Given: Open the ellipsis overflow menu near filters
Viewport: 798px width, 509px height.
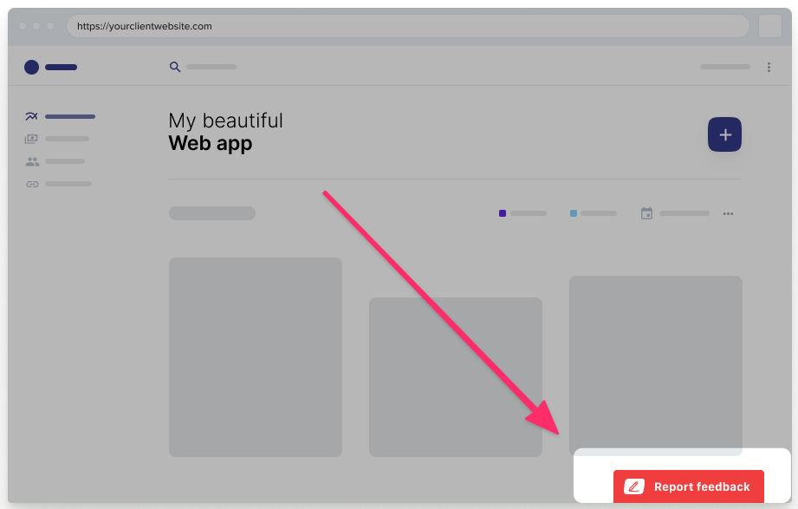Looking at the screenshot, I should 728,212.
